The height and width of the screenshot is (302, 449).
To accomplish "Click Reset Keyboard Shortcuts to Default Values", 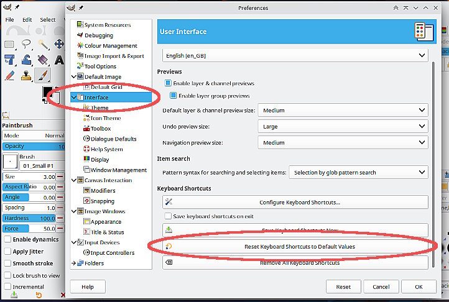I will click(x=295, y=247).
